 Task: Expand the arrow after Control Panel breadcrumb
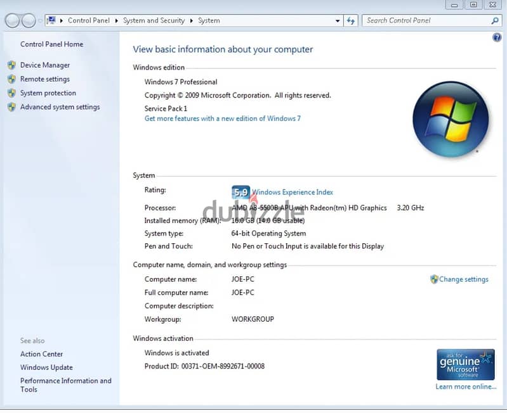tap(116, 21)
